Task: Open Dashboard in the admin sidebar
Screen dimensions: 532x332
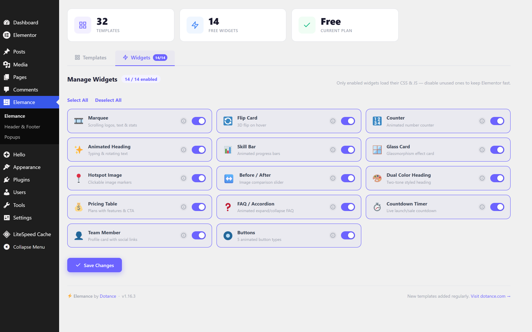Action: (x=30, y=23)
